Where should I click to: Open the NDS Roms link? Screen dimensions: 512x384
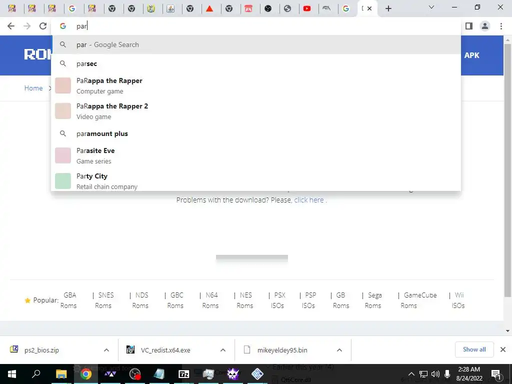tap(140, 300)
